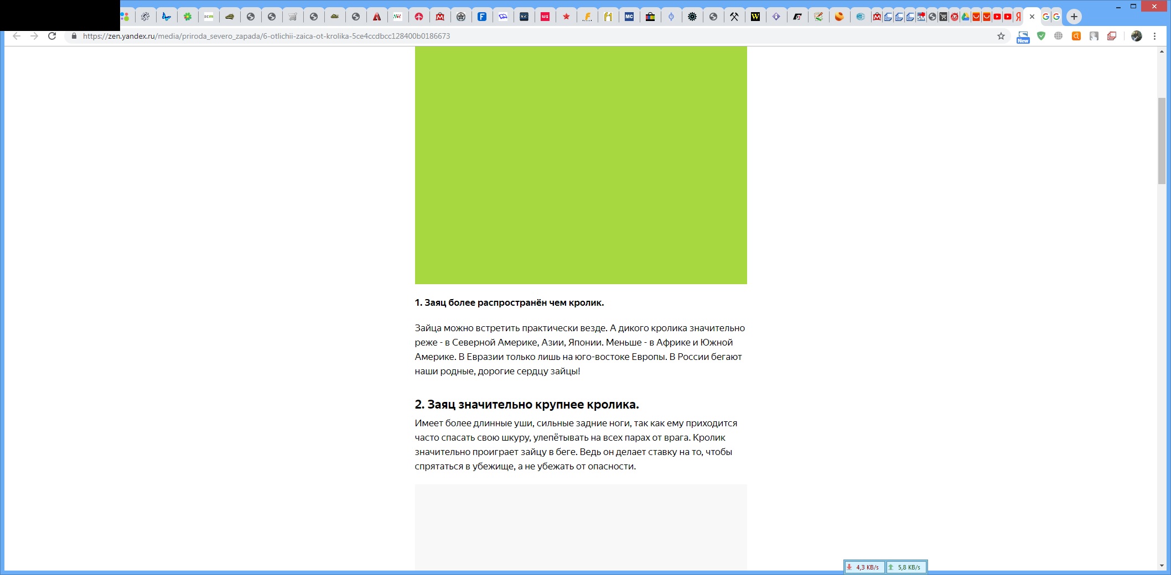This screenshot has height=575, width=1171.
Task: Click the vertical scrollbar thumb
Action: pyautogui.click(x=1162, y=141)
